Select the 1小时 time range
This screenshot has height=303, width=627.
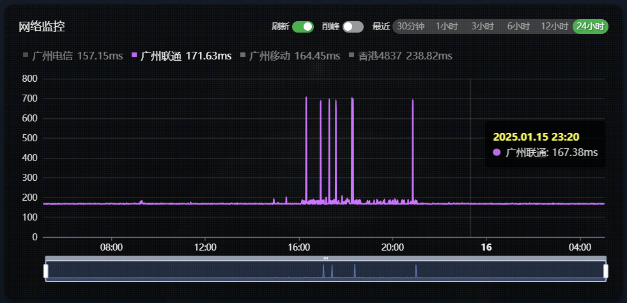pyautogui.click(x=447, y=26)
